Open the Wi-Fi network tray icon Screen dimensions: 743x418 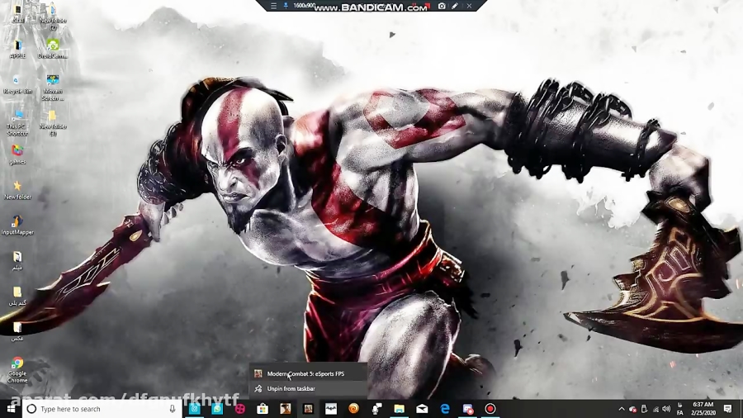pyautogui.click(x=655, y=409)
